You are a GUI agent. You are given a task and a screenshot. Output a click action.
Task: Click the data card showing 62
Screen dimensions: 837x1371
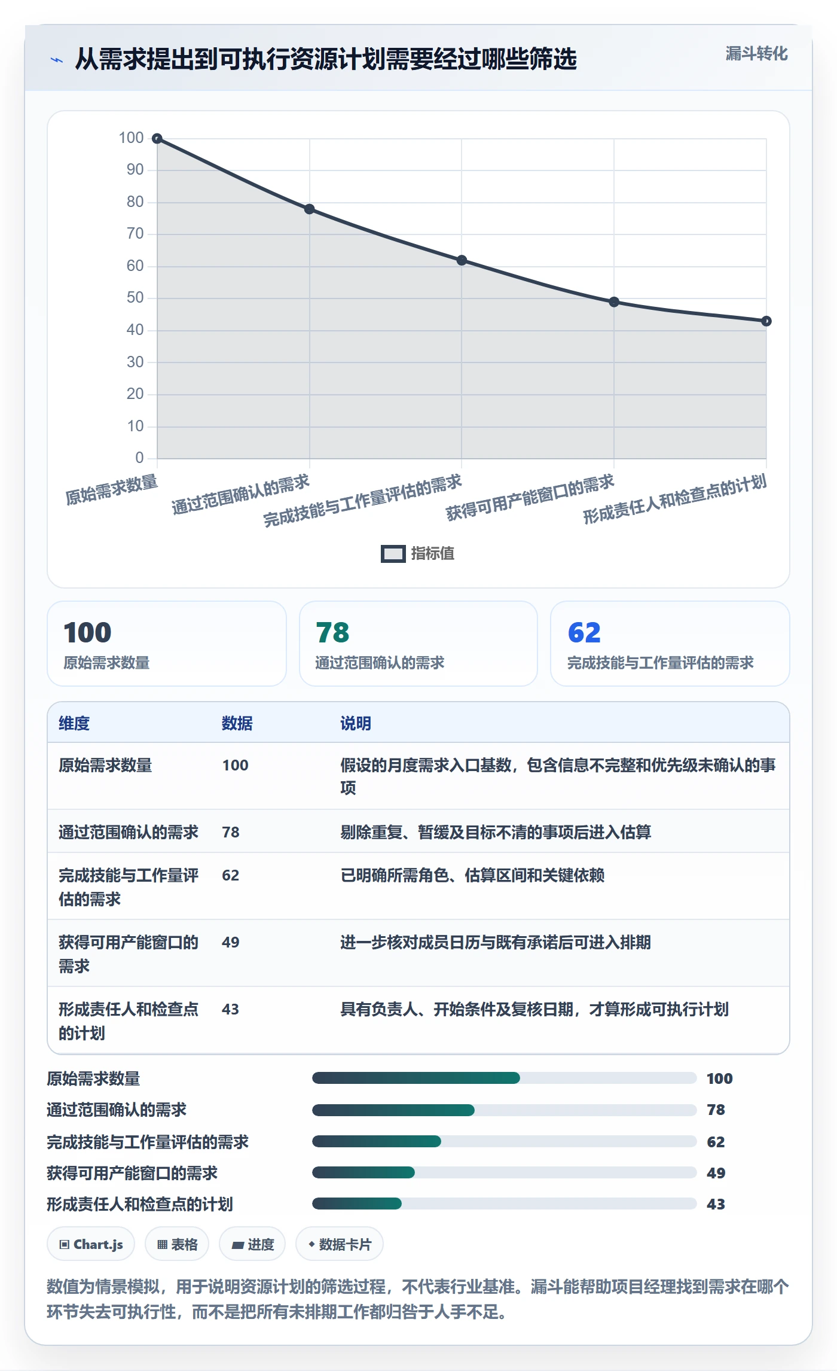click(x=670, y=644)
